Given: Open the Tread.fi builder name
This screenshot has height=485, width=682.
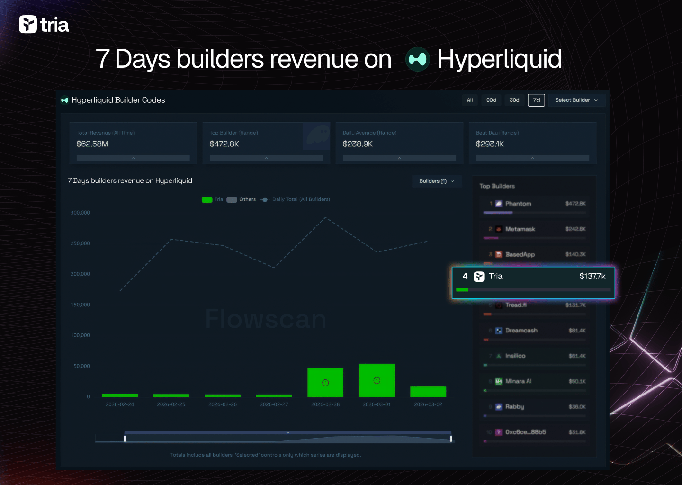Looking at the screenshot, I should point(516,305).
